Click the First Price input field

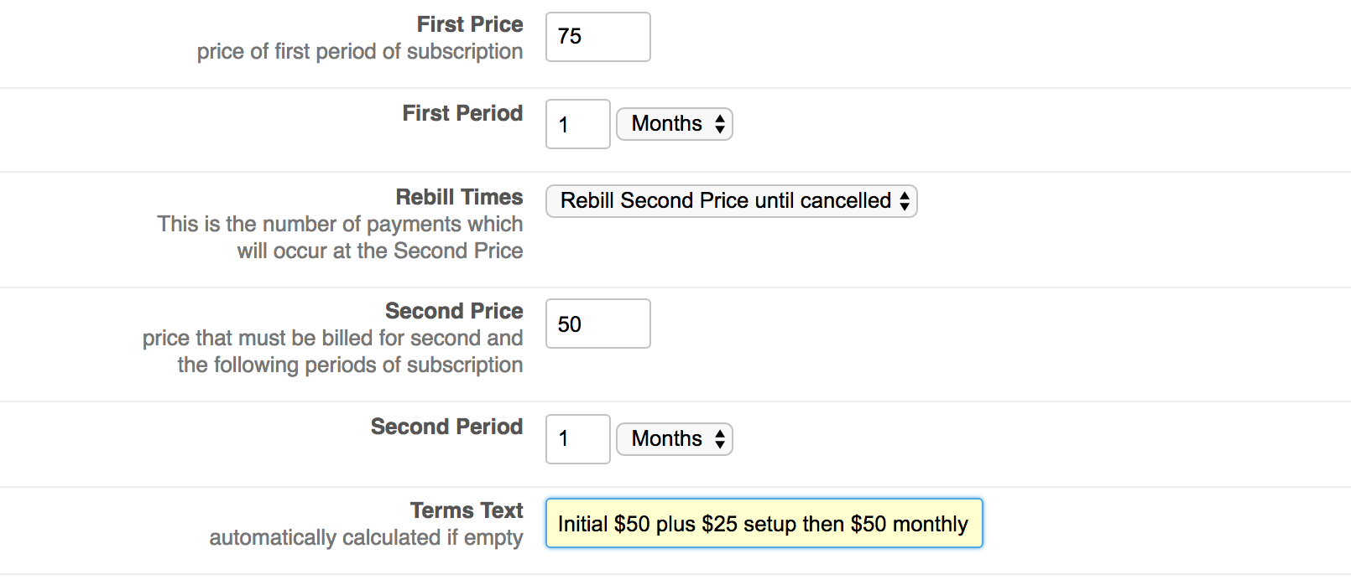click(x=597, y=37)
